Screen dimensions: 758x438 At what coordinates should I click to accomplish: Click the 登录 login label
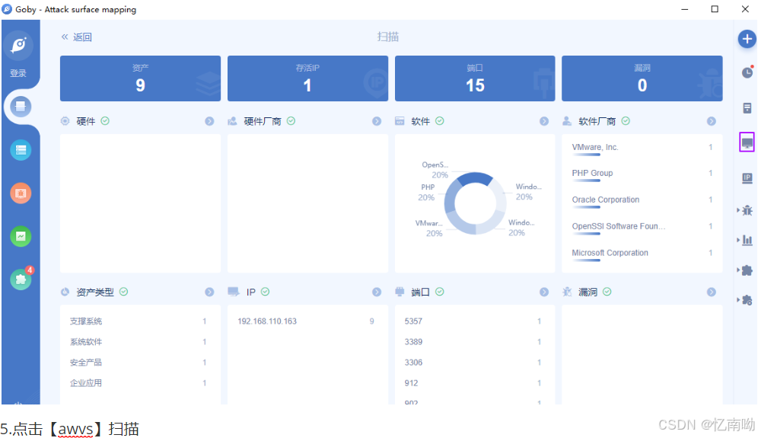coord(18,73)
